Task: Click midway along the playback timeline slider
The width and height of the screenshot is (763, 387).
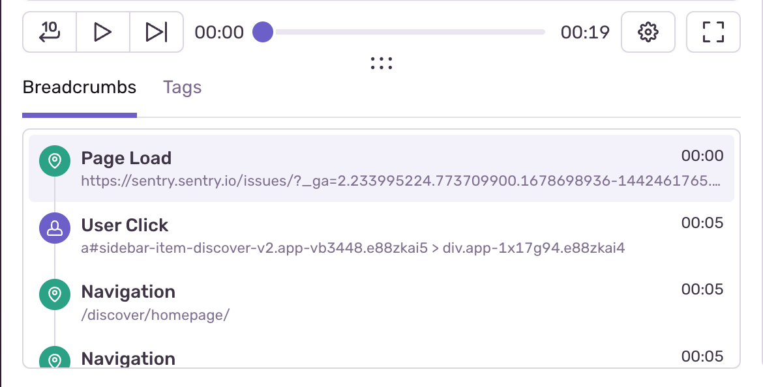Action: click(411, 32)
